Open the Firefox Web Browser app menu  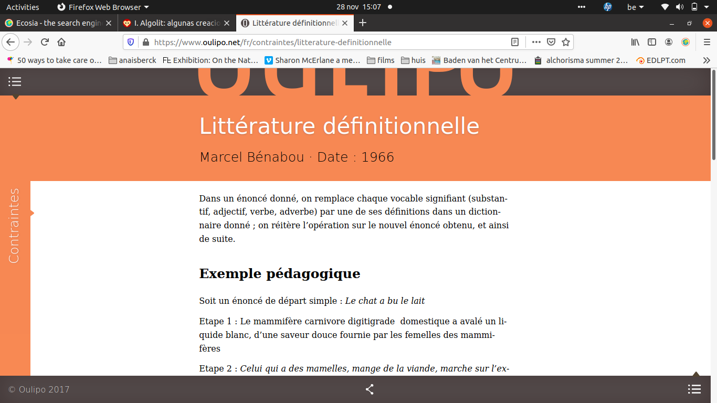[103, 7]
